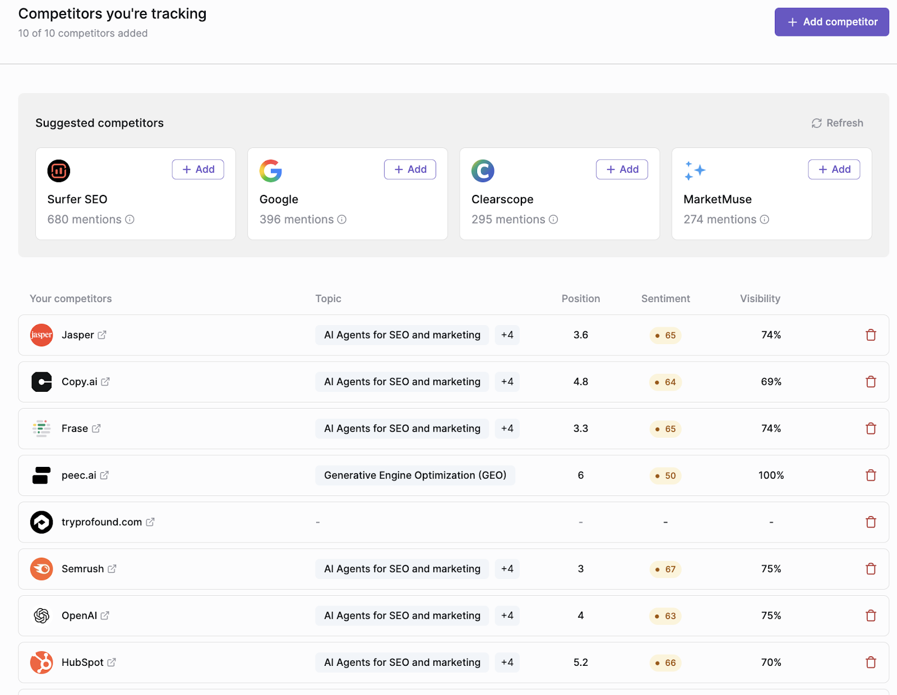Select peec.ai's Generative Engine Optimization tag
Viewport: 897px width, 695px height.
[415, 475]
